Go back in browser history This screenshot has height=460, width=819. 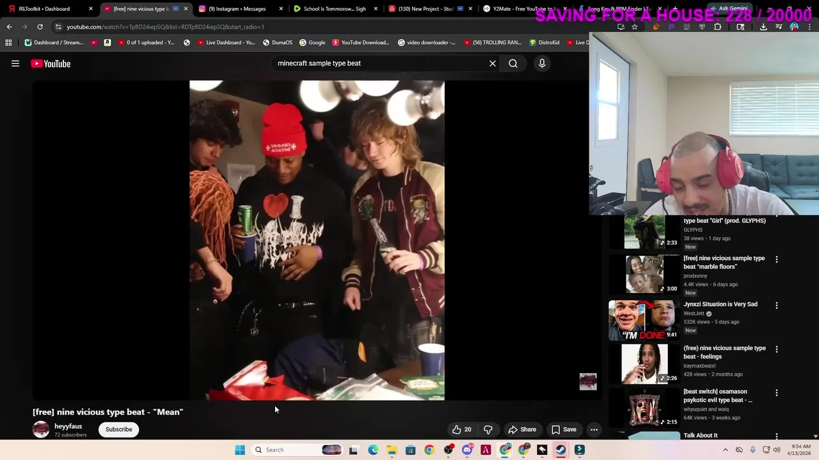9,27
